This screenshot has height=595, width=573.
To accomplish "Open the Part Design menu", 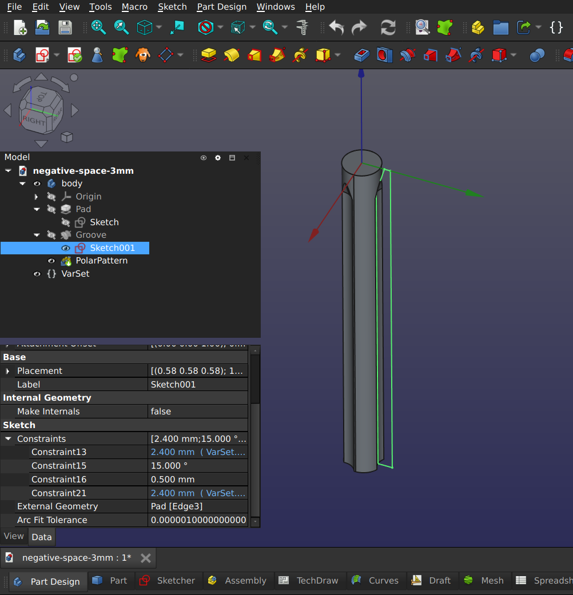I will pos(222,7).
